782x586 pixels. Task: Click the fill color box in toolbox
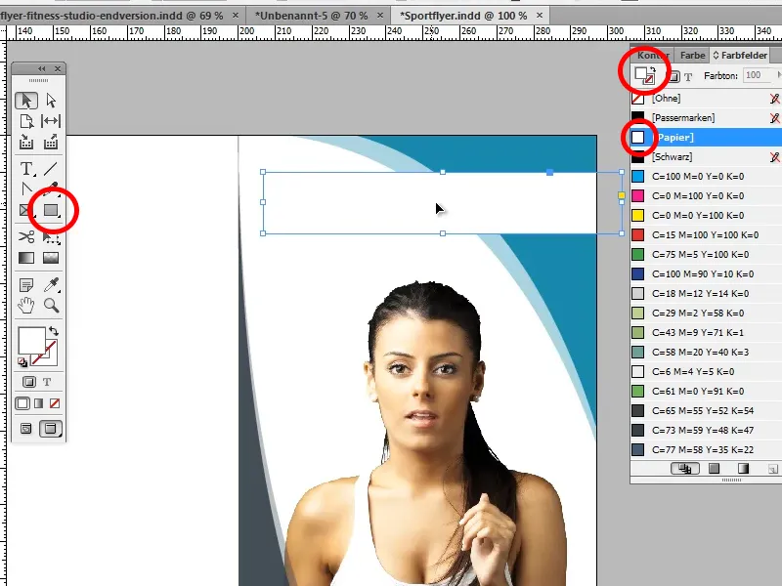tap(31, 340)
